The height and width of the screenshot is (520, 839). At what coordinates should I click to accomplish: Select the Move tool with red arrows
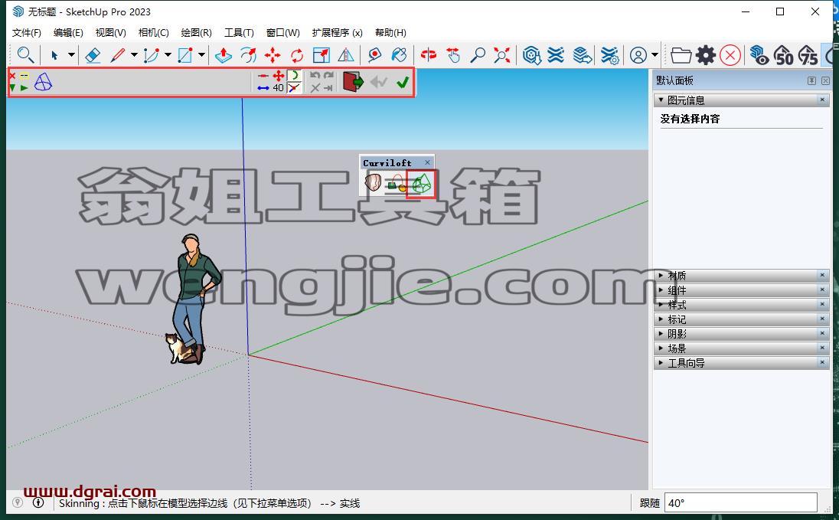point(273,54)
